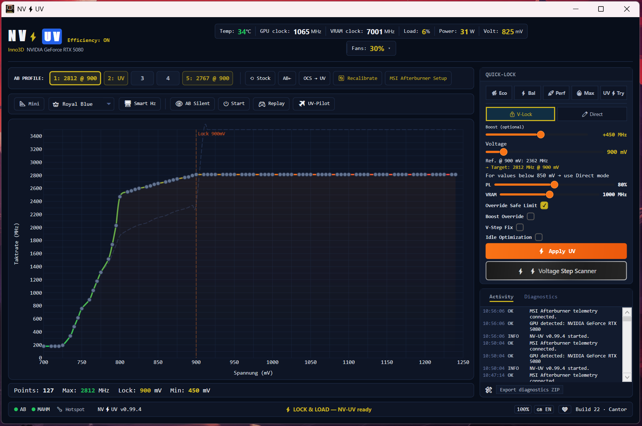Open the Fans 30% dropdown
642x426 pixels.
pos(371,49)
